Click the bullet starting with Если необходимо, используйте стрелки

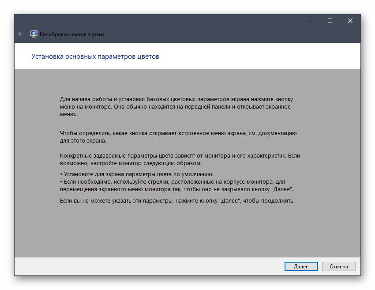176,186
